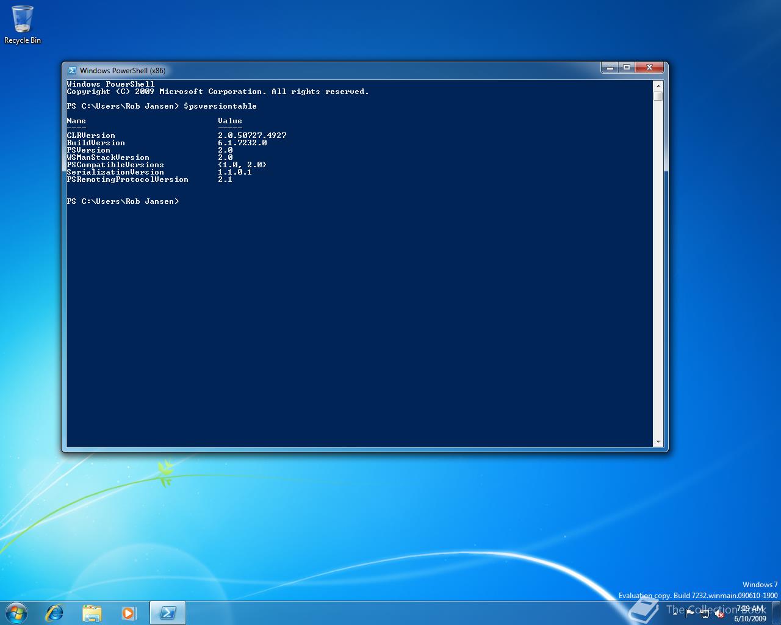The image size is (781, 625).
Task: Click the CLRVersion row name
Action: point(91,135)
